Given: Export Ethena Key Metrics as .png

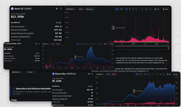Looking at the screenshot, I should coord(37,53).
